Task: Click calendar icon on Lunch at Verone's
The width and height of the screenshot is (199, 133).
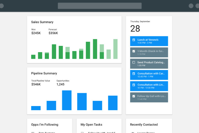Action: tap(134, 40)
